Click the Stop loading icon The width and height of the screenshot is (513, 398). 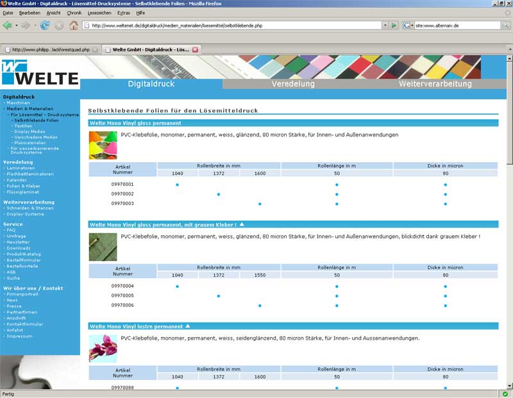tap(59, 26)
